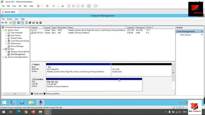Open Firefox from the host taskbar
Image resolution: width=205 pixels, height=115 pixels.
pos(33,112)
